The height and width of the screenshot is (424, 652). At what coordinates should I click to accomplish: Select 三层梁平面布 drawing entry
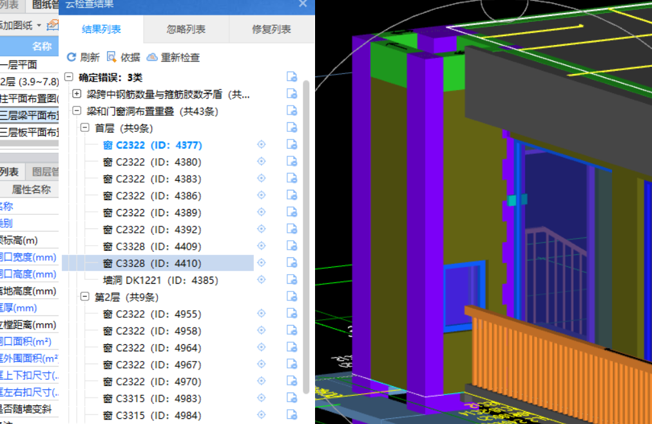pyautogui.click(x=29, y=115)
